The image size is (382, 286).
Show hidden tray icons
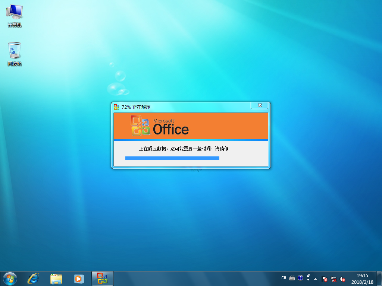(x=316, y=279)
